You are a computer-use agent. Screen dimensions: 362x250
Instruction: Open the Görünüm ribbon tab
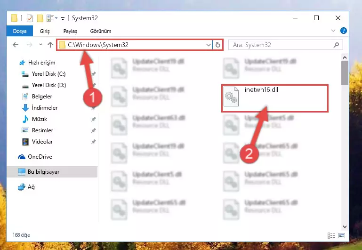coord(101,31)
